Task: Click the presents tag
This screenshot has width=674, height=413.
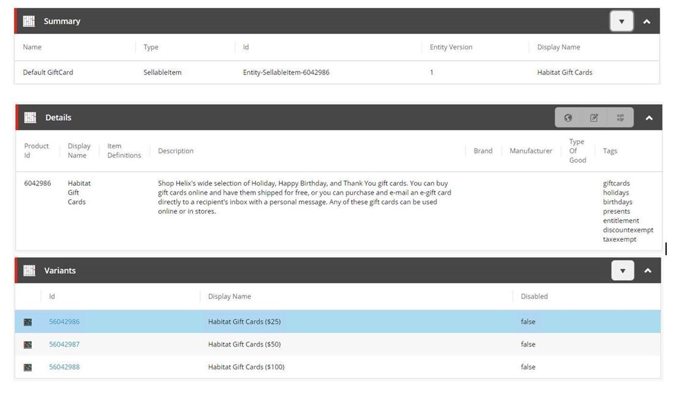Action: point(616,211)
